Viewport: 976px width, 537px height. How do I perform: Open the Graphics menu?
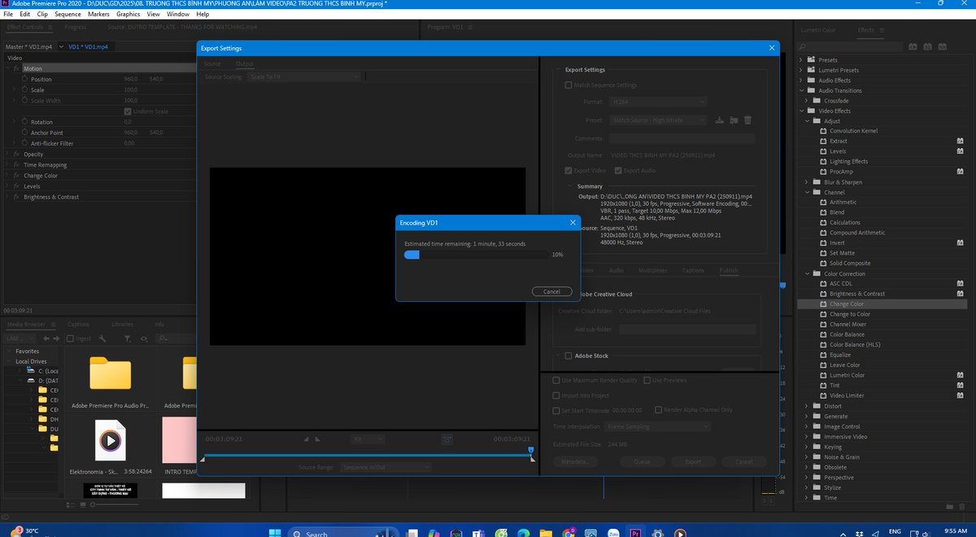(128, 14)
